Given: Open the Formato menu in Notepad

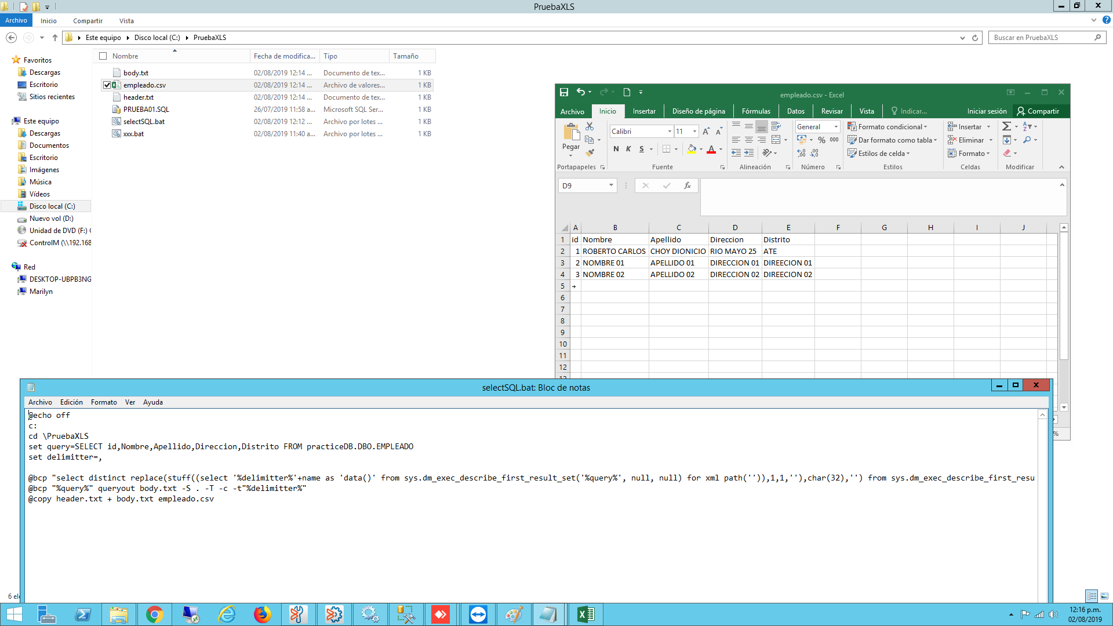Looking at the screenshot, I should (x=104, y=402).
